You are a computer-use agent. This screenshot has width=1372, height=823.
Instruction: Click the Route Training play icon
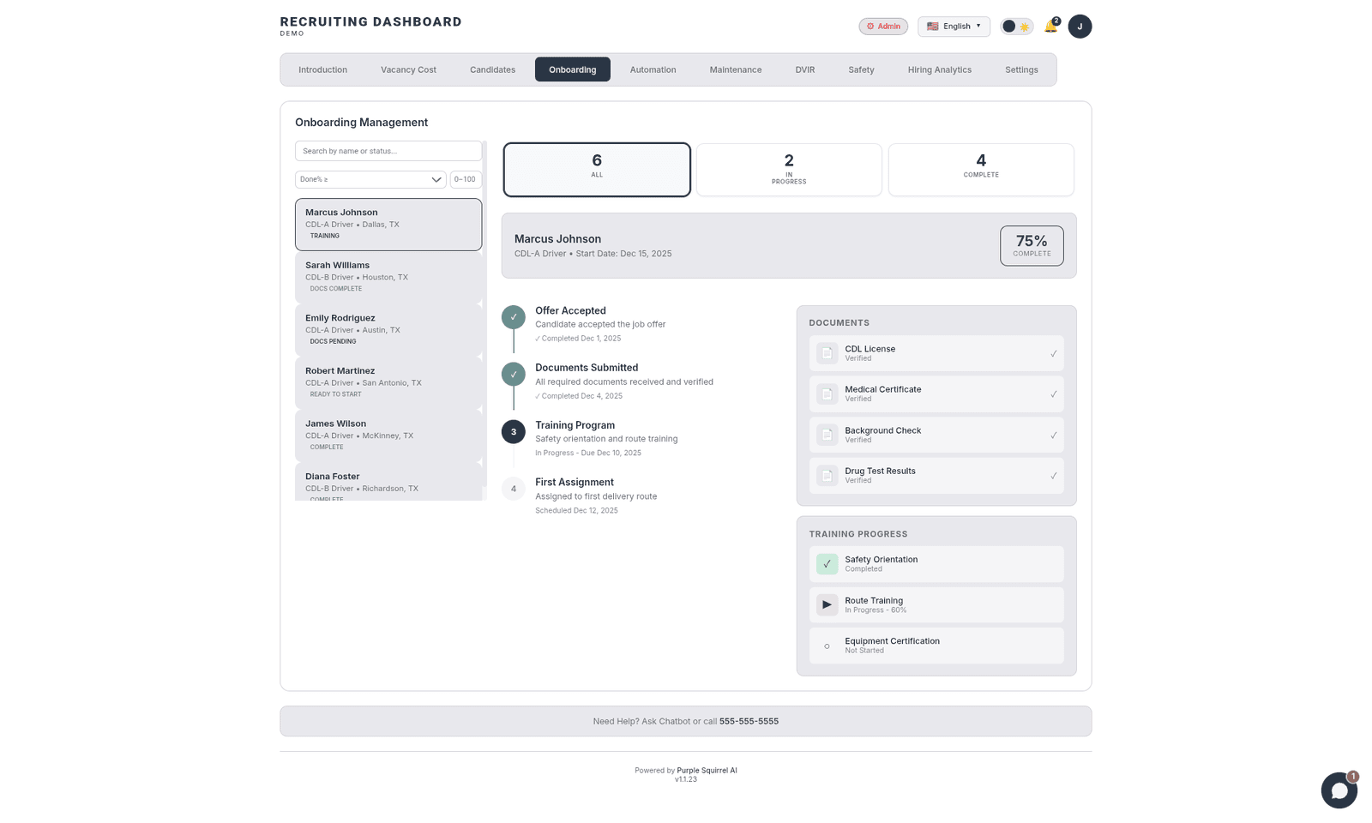coord(827,604)
